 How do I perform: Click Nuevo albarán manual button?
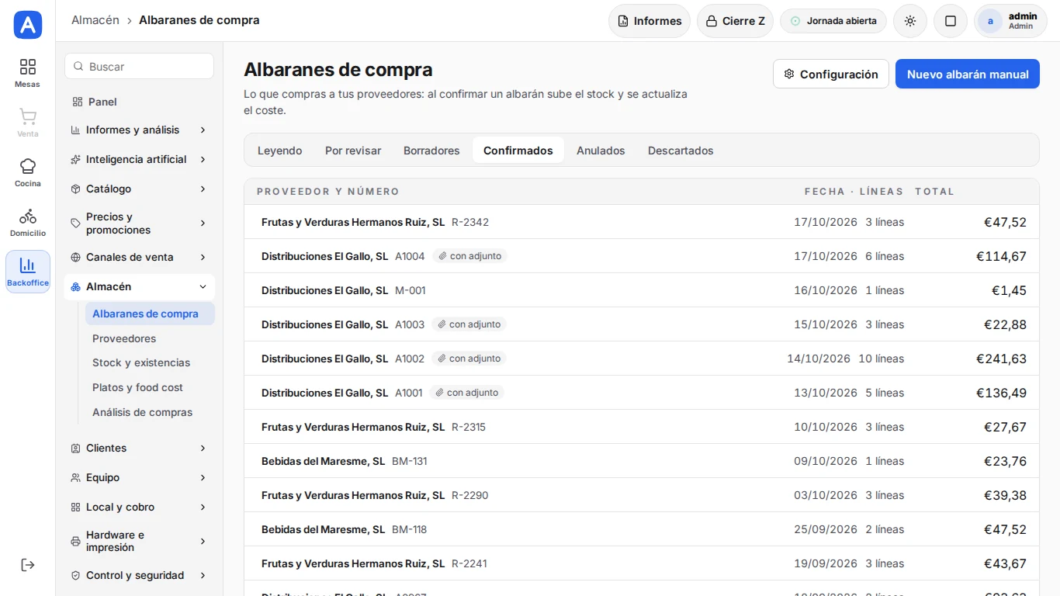point(968,74)
